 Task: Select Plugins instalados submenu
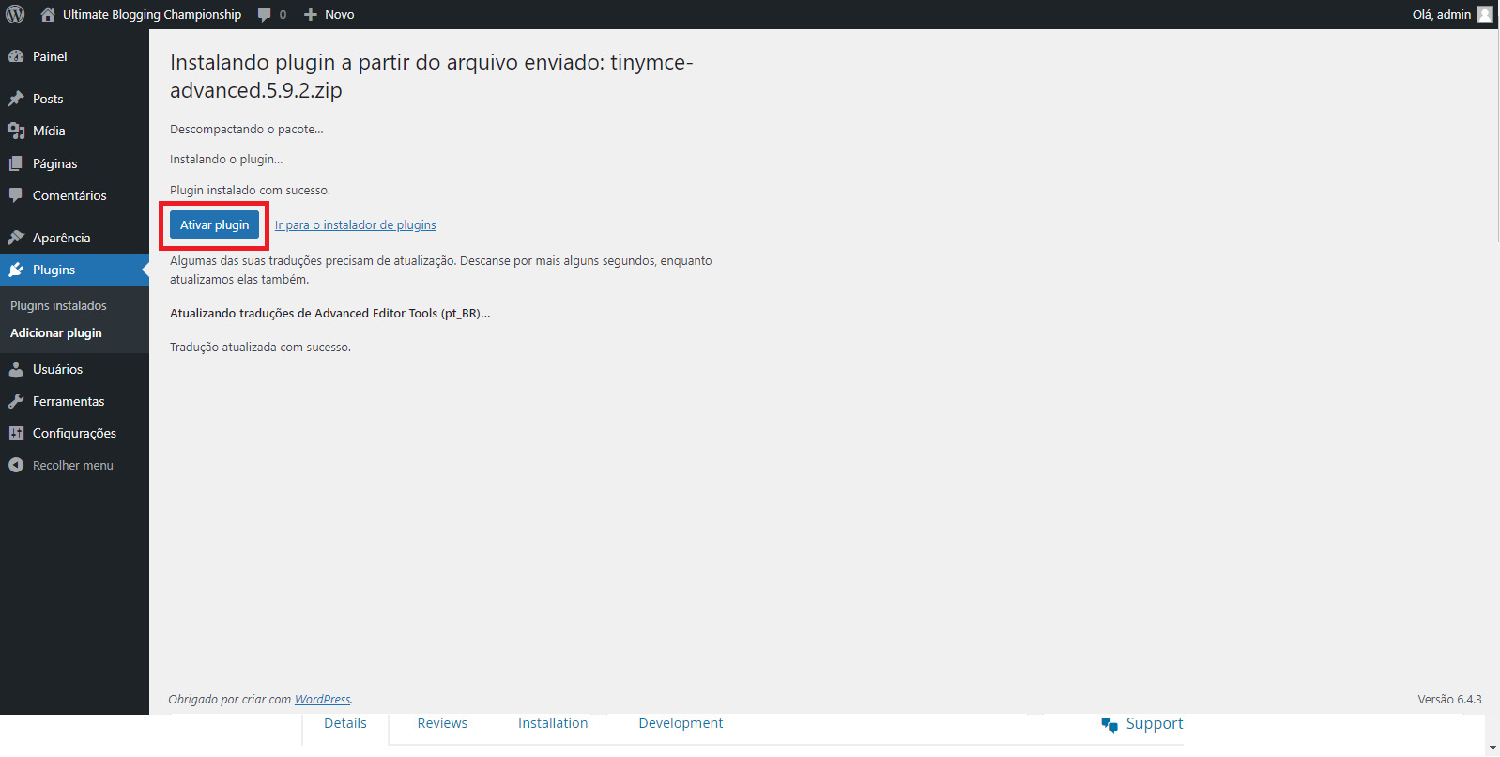click(x=58, y=305)
